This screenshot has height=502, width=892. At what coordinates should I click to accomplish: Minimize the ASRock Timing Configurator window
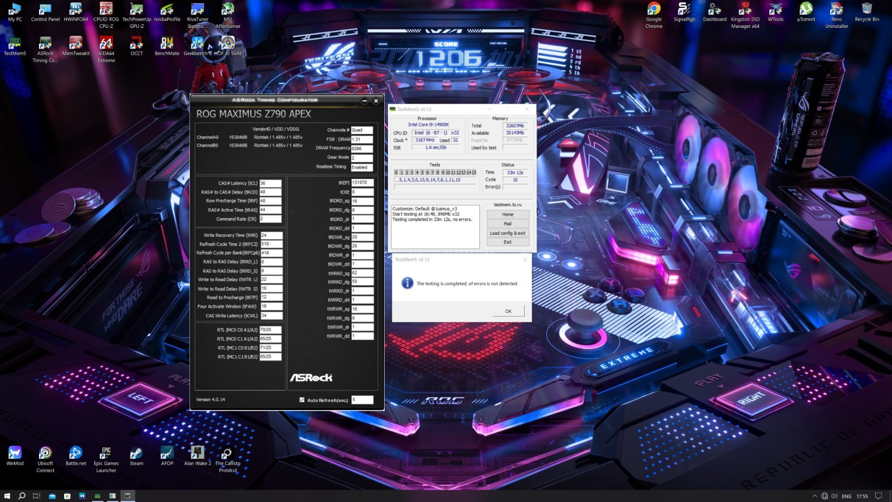(x=365, y=101)
